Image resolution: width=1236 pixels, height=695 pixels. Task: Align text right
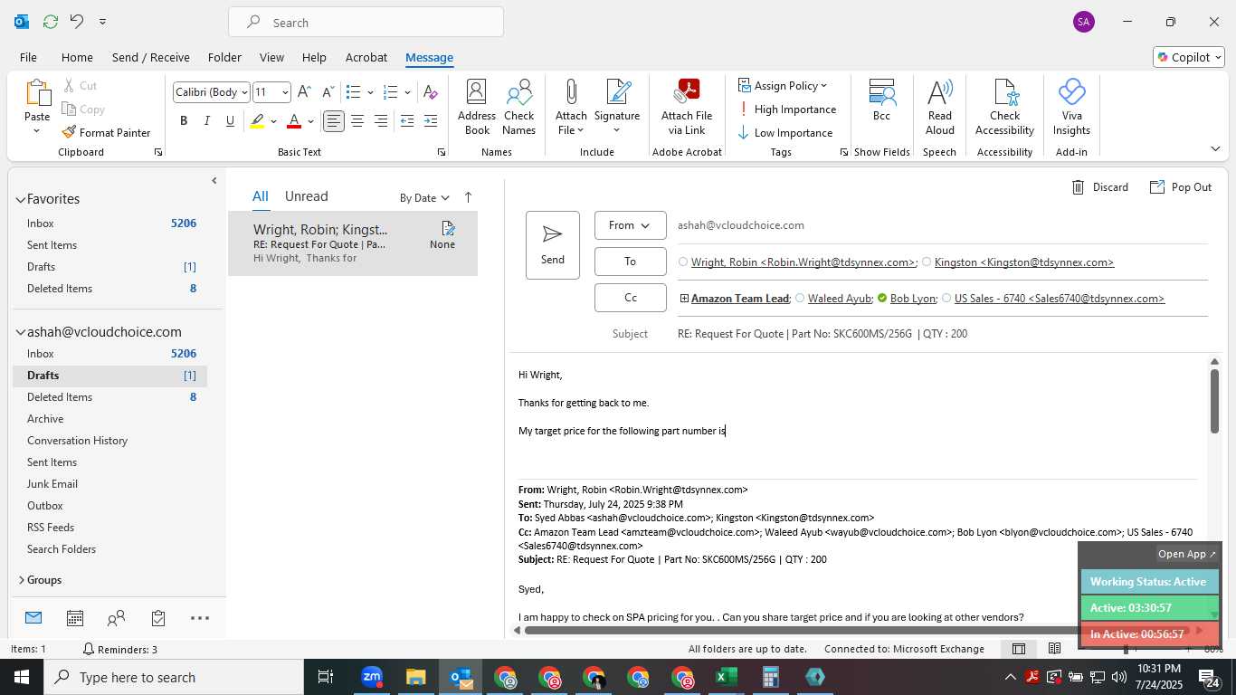(x=381, y=121)
